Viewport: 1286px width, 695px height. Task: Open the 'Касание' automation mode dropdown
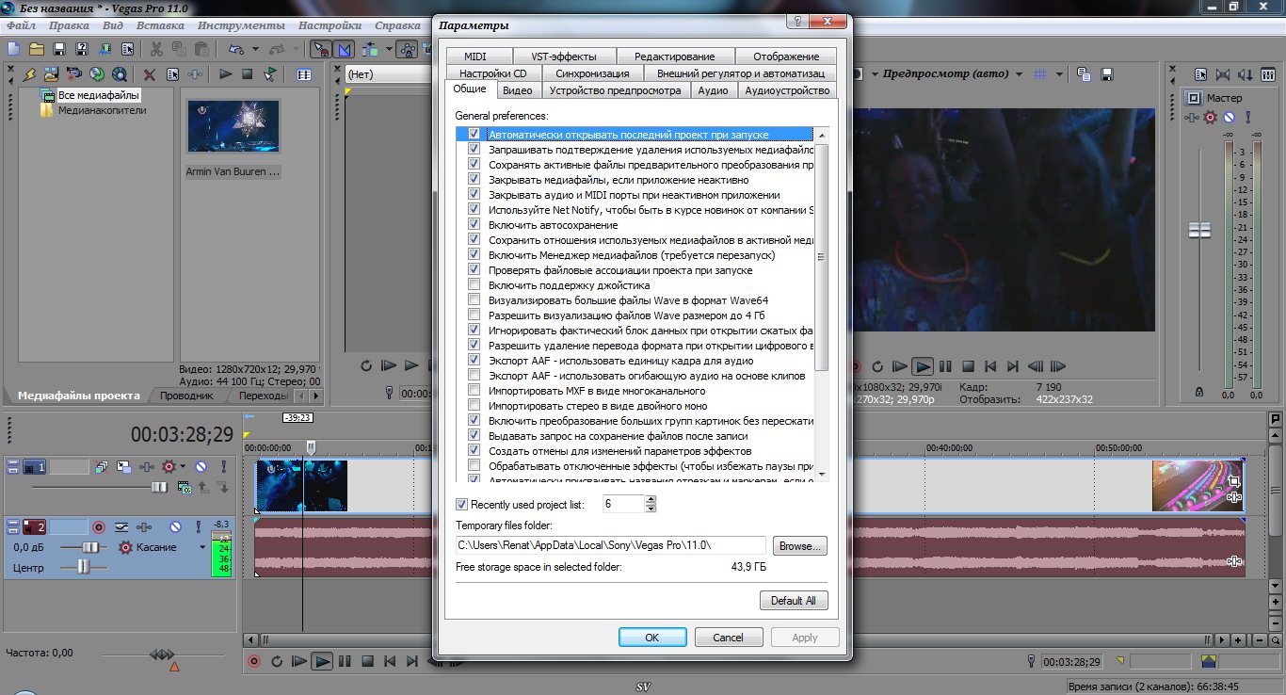[x=201, y=547]
